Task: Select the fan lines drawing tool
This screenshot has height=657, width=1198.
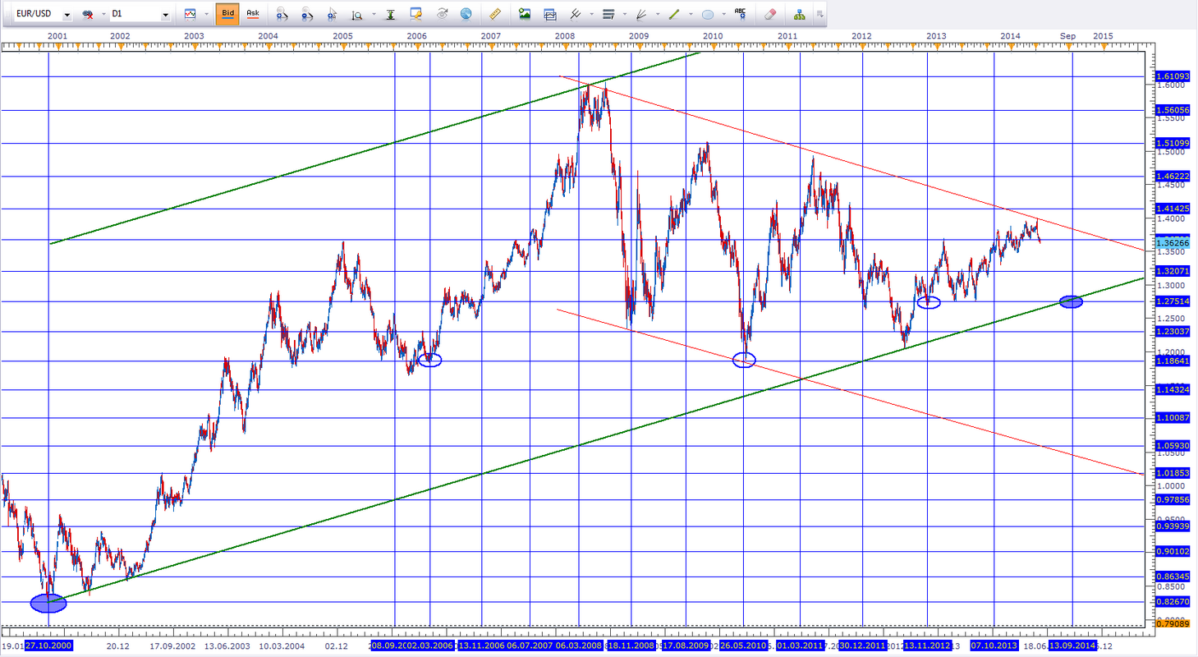Action: [x=640, y=14]
